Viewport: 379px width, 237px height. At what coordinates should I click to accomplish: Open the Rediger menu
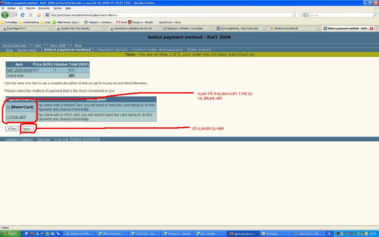click(x=11, y=8)
